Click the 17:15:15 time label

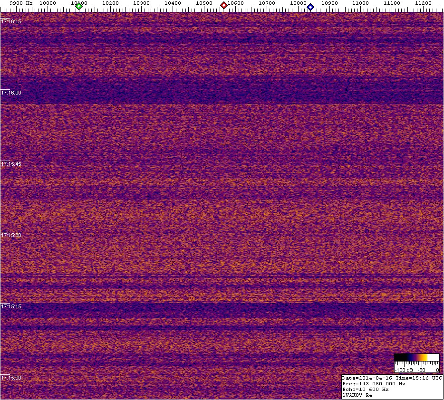point(11,306)
